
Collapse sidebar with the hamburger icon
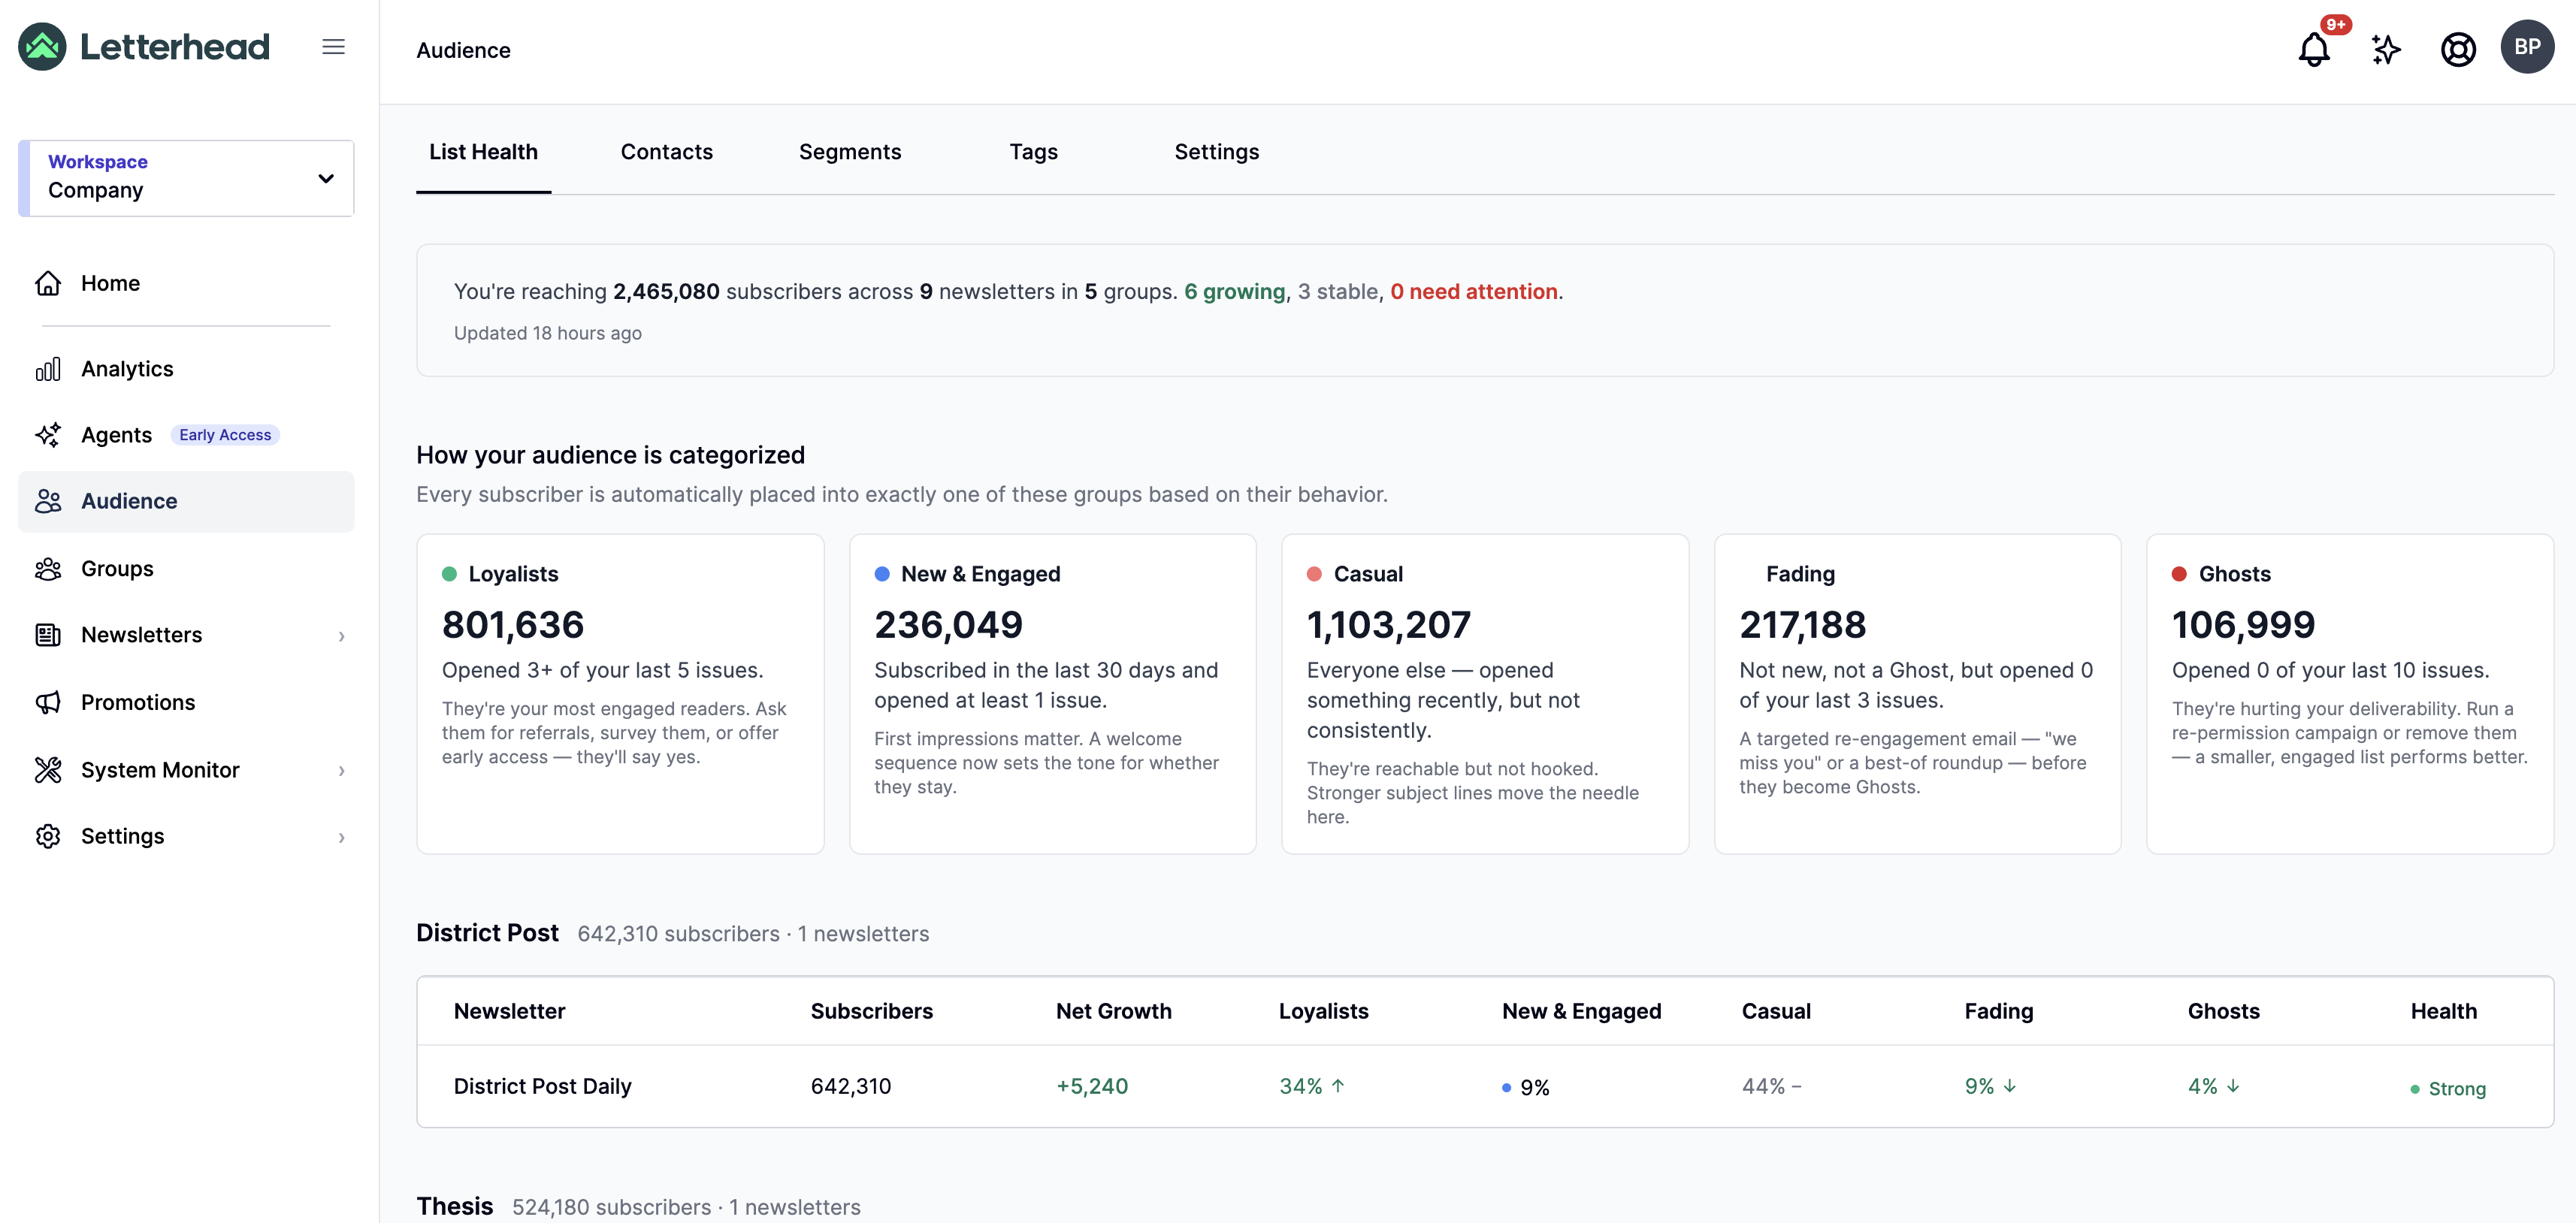tap(333, 47)
